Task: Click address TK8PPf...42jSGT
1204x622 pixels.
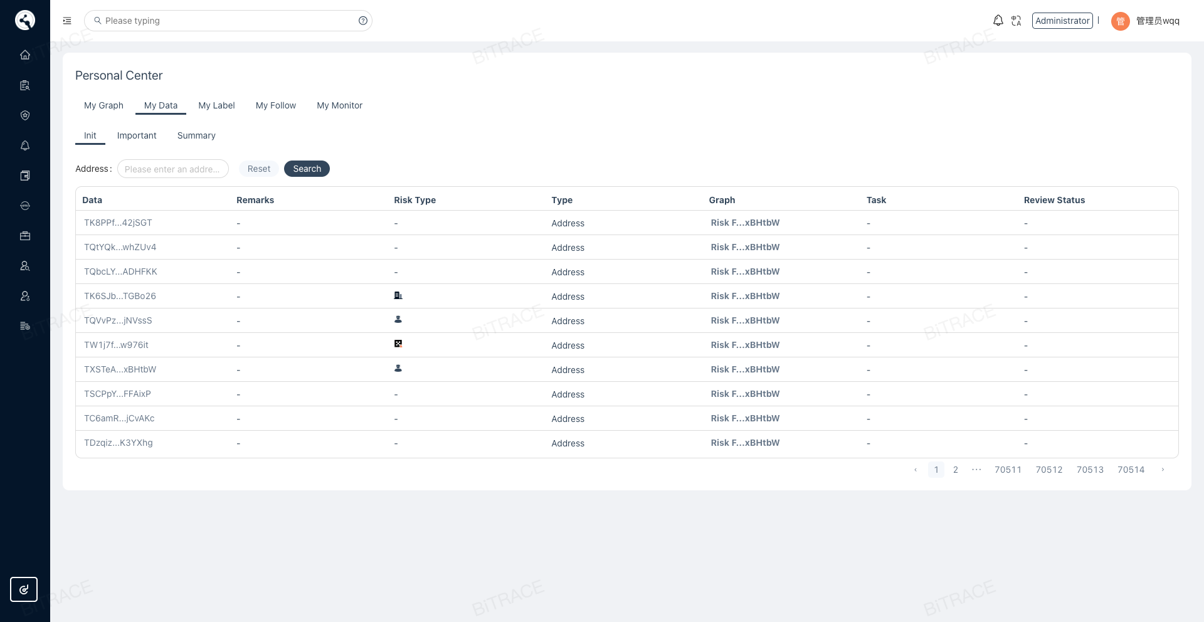Action: tap(118, 223)
